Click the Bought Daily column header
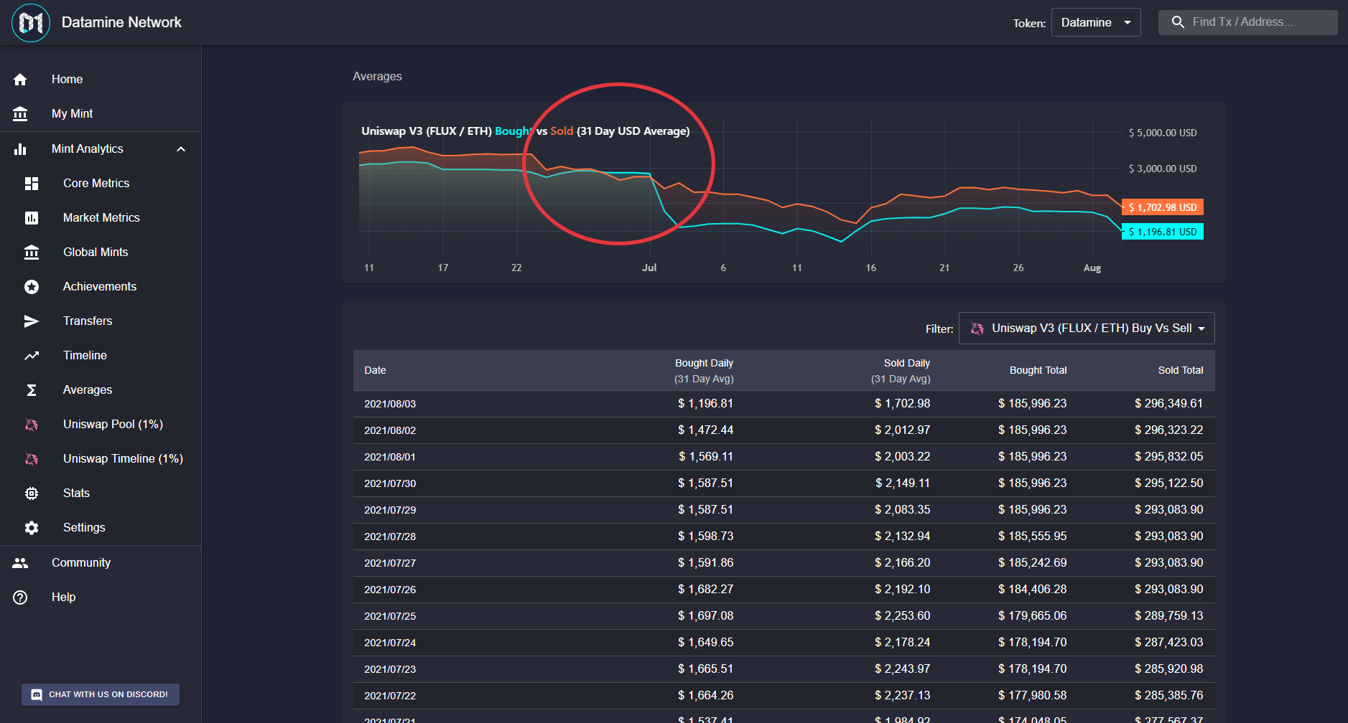Viewport: 1348px width, 723px height. tap(704, 371)
